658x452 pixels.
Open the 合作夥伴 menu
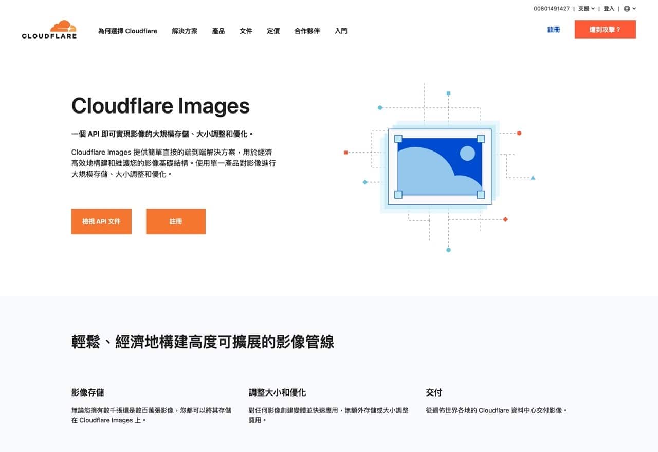[x=307, y=31]
